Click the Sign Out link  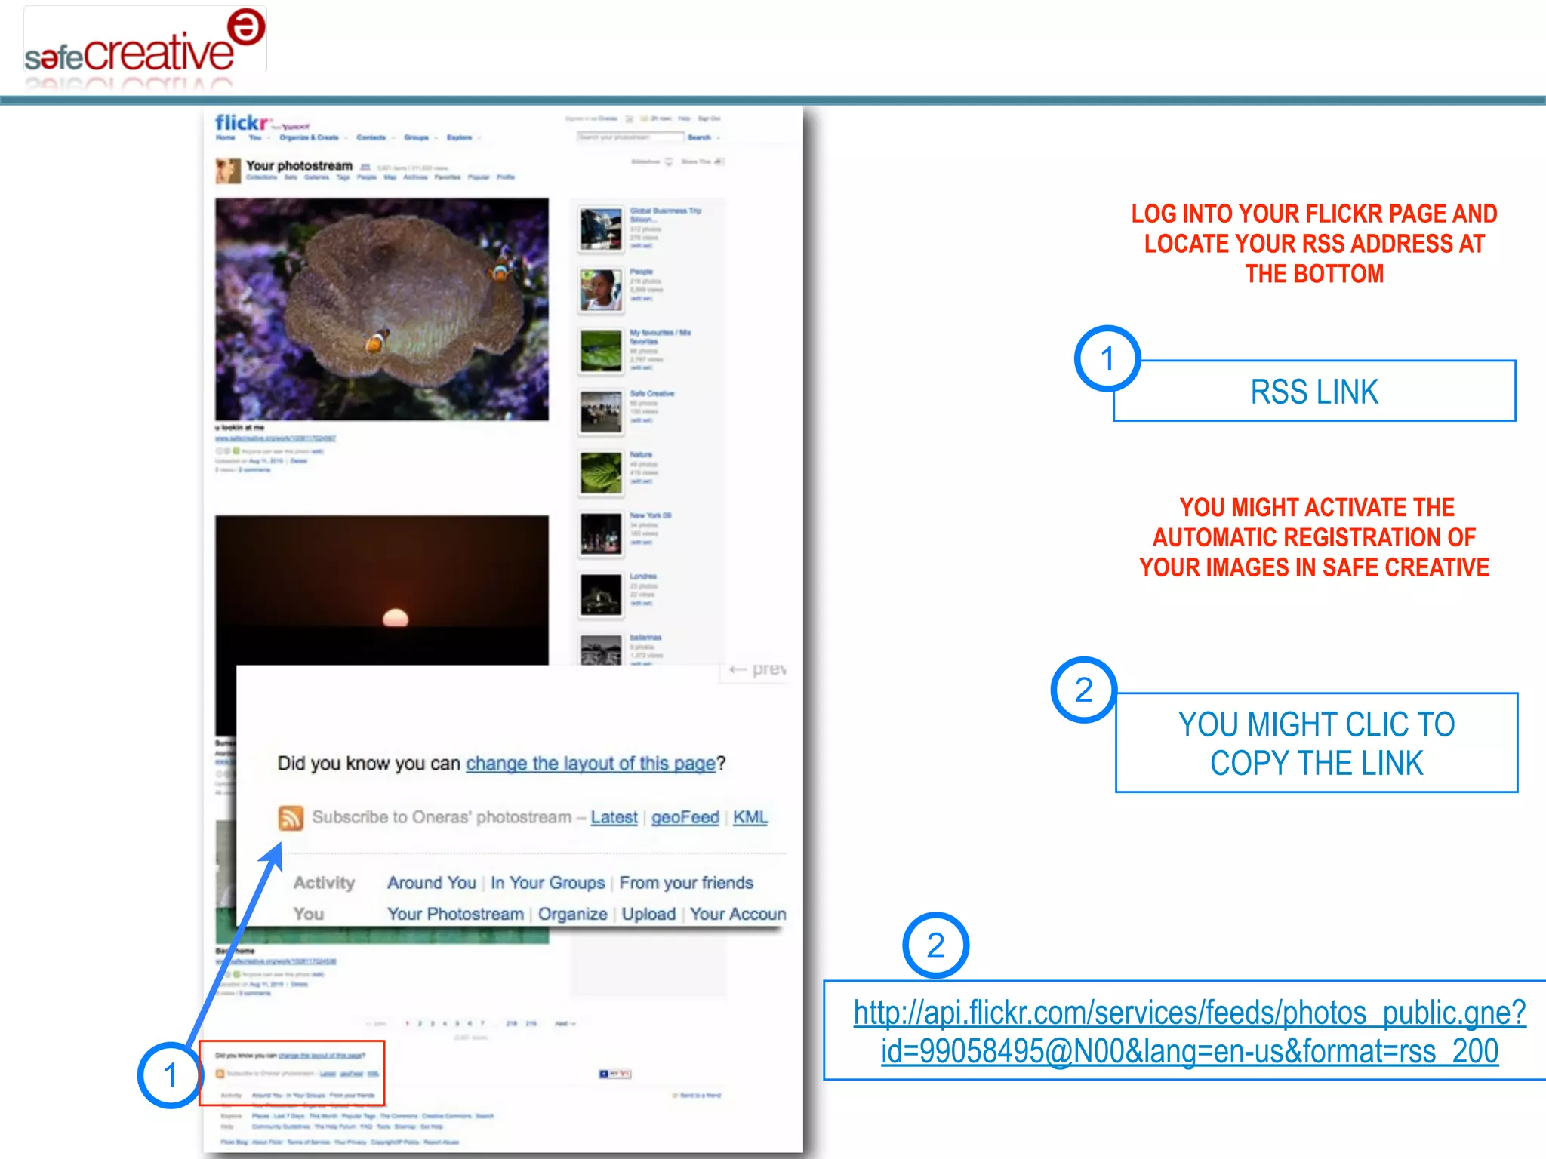(709, 118)
